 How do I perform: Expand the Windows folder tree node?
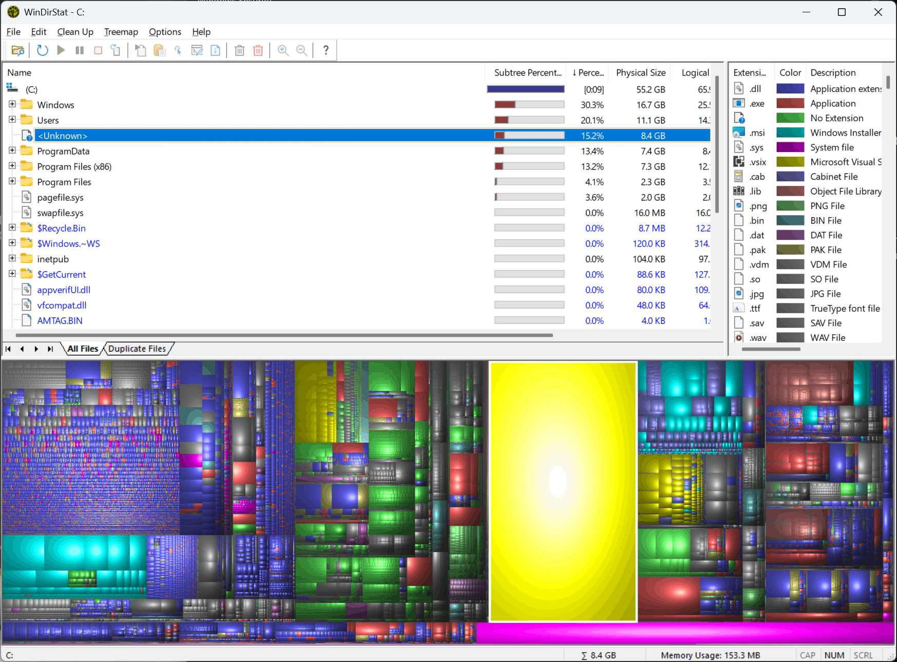pos(12,104)
